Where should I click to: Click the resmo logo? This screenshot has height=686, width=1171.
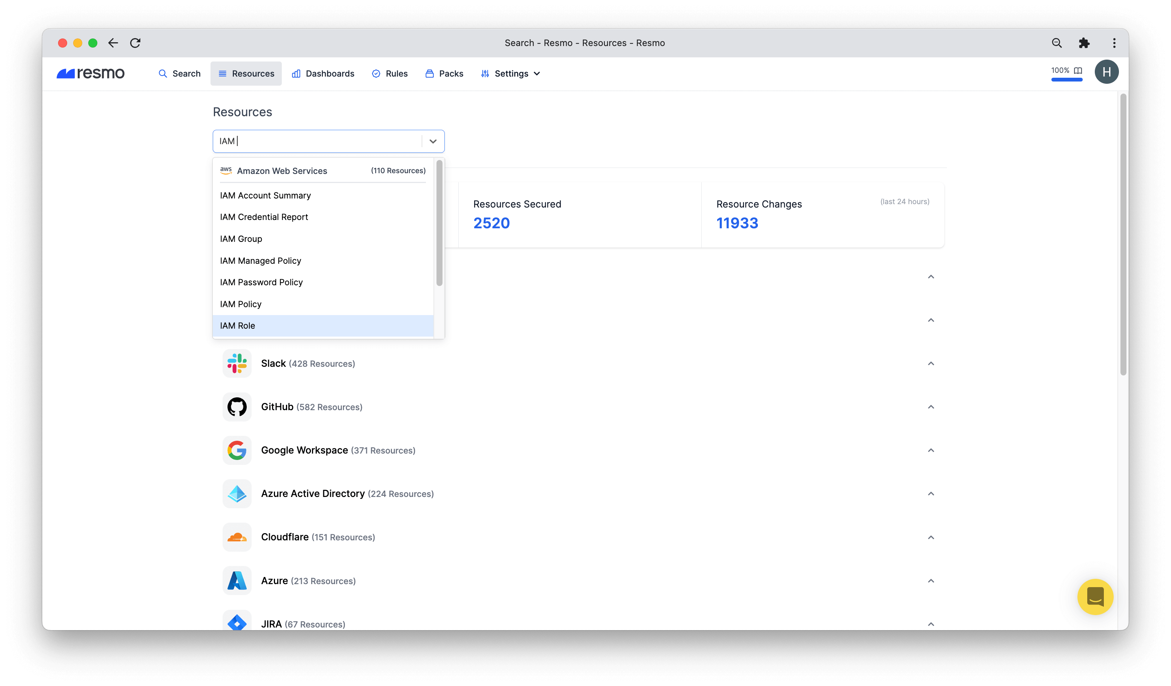[91, 74]
